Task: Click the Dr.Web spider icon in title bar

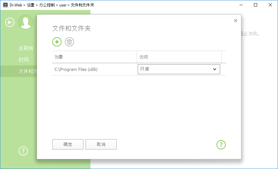Action: [5, 5]
